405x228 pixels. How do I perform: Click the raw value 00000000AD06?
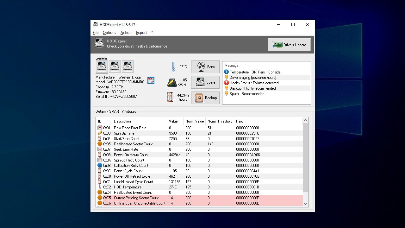(x=248, y=155)
